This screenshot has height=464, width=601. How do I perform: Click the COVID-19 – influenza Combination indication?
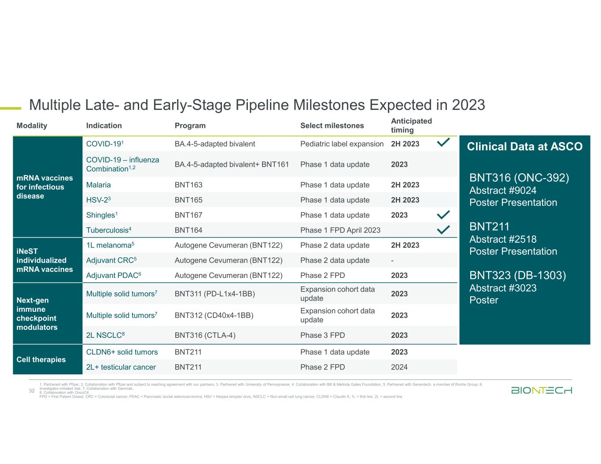123,164
